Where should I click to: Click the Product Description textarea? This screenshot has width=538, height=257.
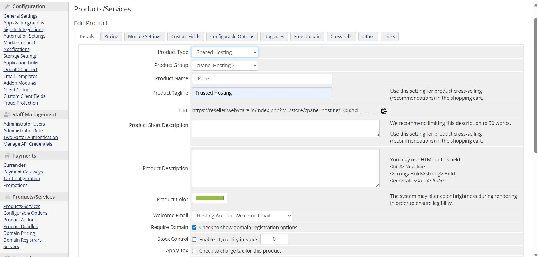[x=286, y=168]
